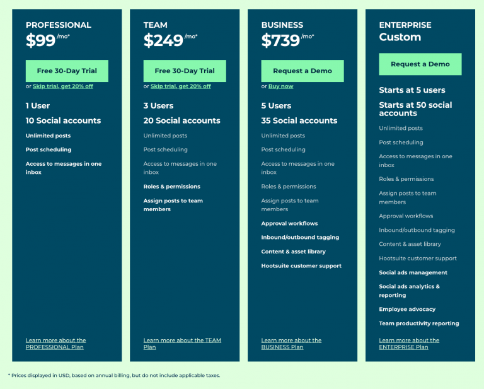Click Free 30-Day Trial for Professional plan
Screen dimensions: 484x389
tap(67, 71)
